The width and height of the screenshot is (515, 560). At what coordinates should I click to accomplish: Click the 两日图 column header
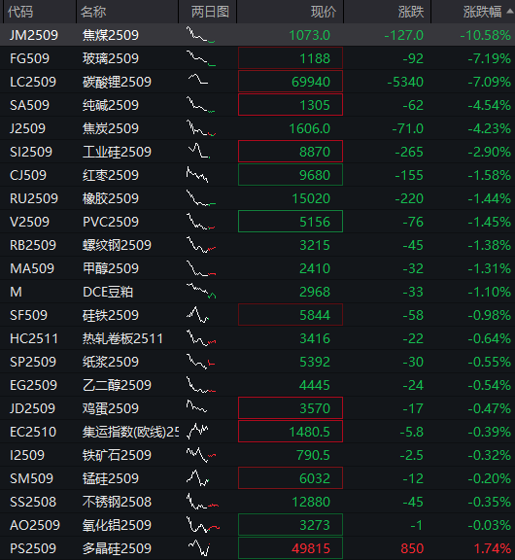point(210,12)
